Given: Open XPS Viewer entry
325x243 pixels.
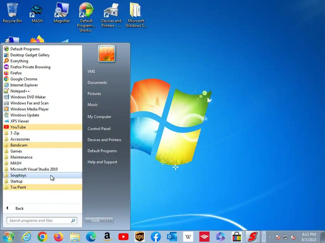Looking at the screenshot, I should pos(43,121).
